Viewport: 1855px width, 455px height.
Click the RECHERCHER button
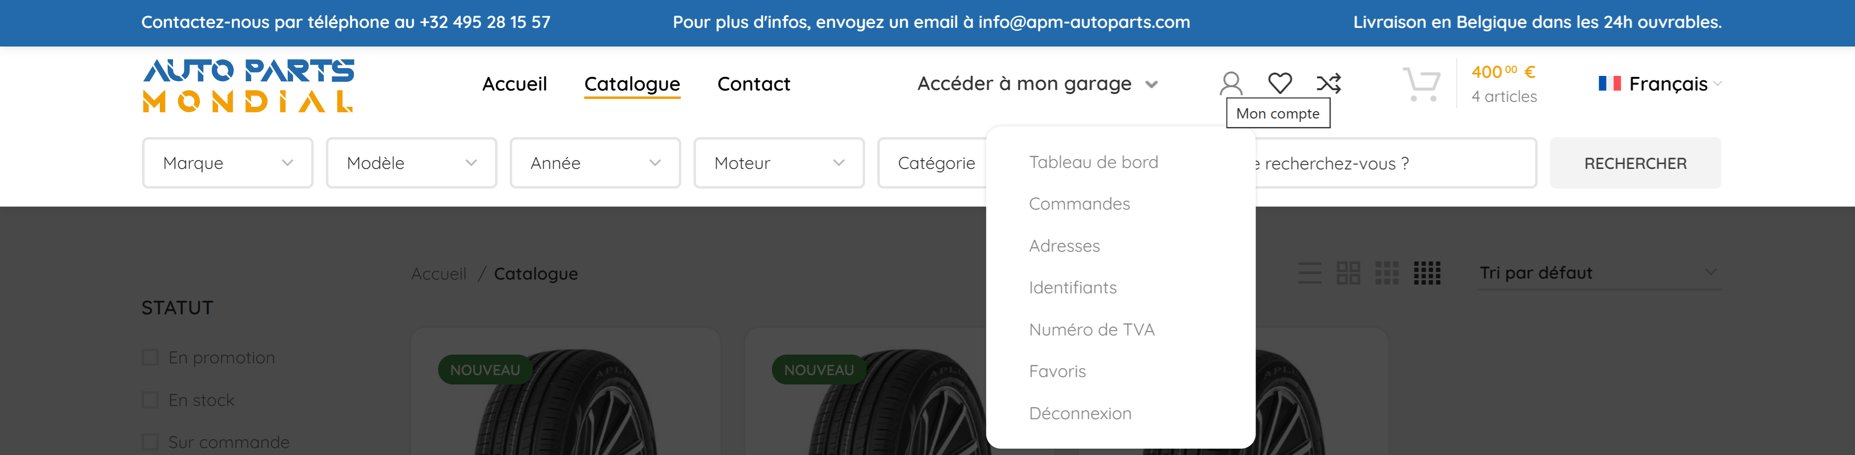1635,164
